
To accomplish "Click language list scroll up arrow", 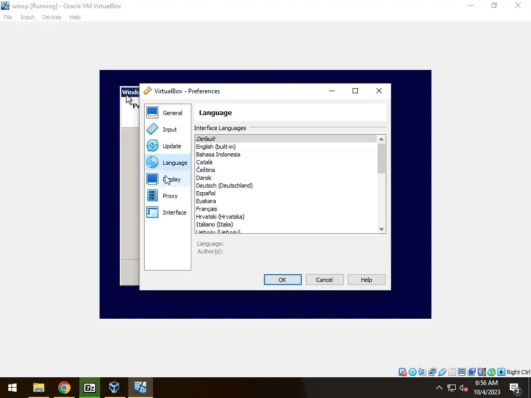I will pyautogui.click(x=381, y=139).
